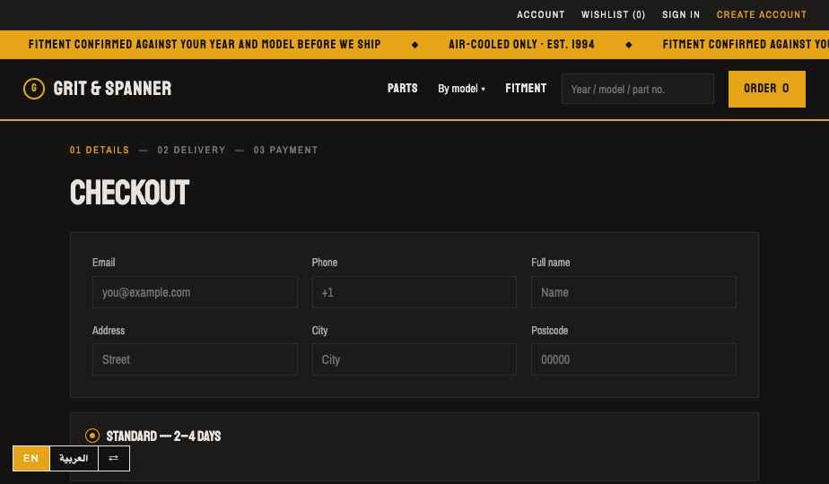Screen dimensions: 829x484
Task: Switch language to العربية
Action: pyautogui.click(x=74, y=458)
